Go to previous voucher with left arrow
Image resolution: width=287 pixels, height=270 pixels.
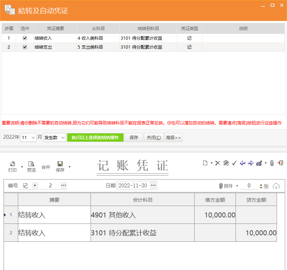tap(243, 163)
